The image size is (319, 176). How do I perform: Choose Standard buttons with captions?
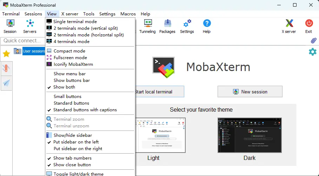pyautogui.click(x=90, y=110)
